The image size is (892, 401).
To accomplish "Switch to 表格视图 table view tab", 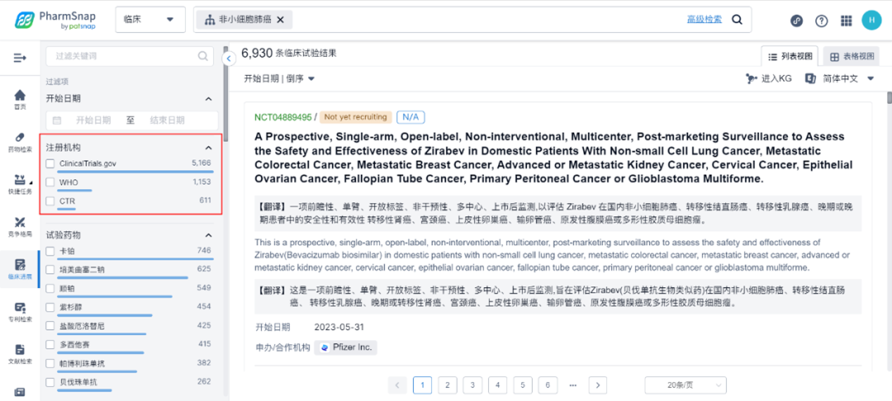I will tap(851, 56).
